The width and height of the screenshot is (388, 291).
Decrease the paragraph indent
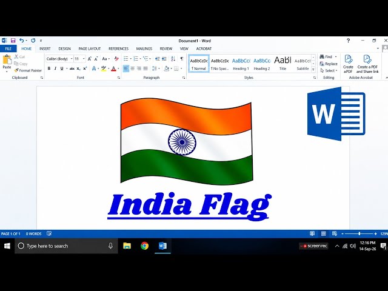158,59
